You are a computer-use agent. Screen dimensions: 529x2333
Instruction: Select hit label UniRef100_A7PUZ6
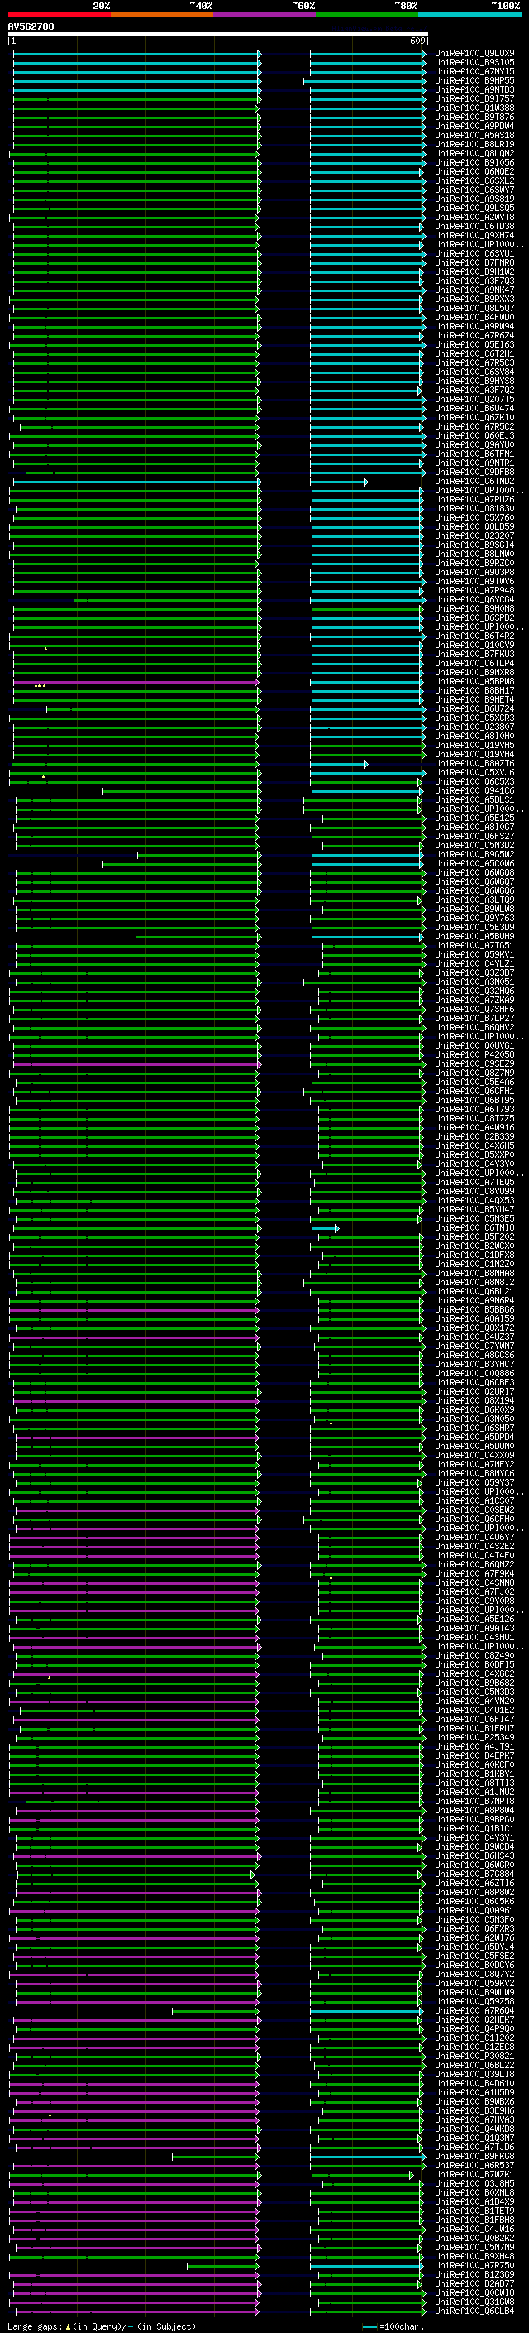point(474,499)
